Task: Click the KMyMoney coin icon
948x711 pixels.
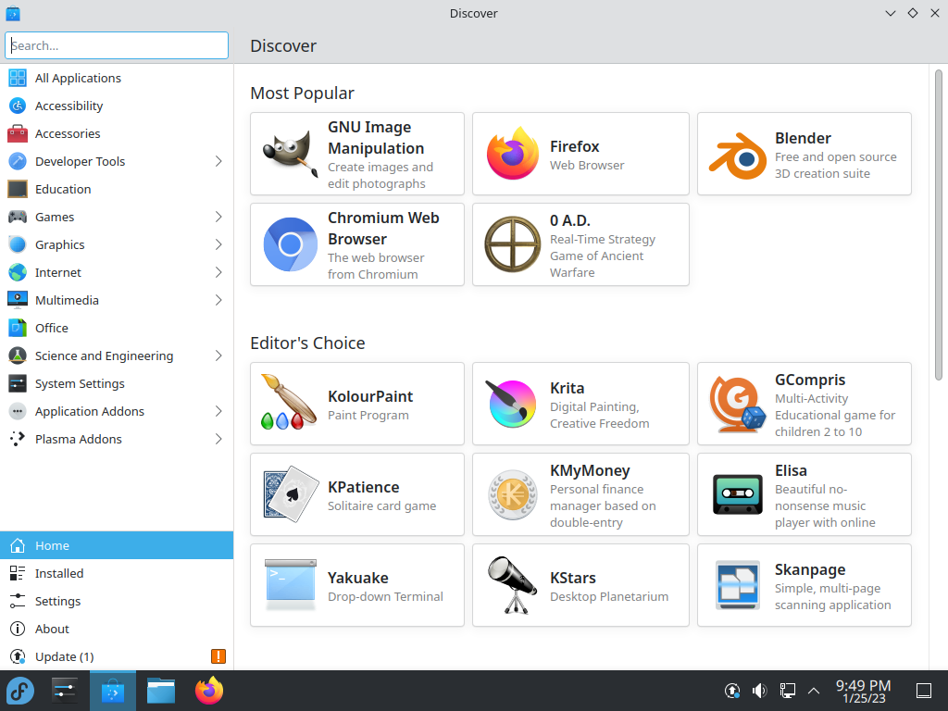Action: pyautogui.click(x=513, y=495)
